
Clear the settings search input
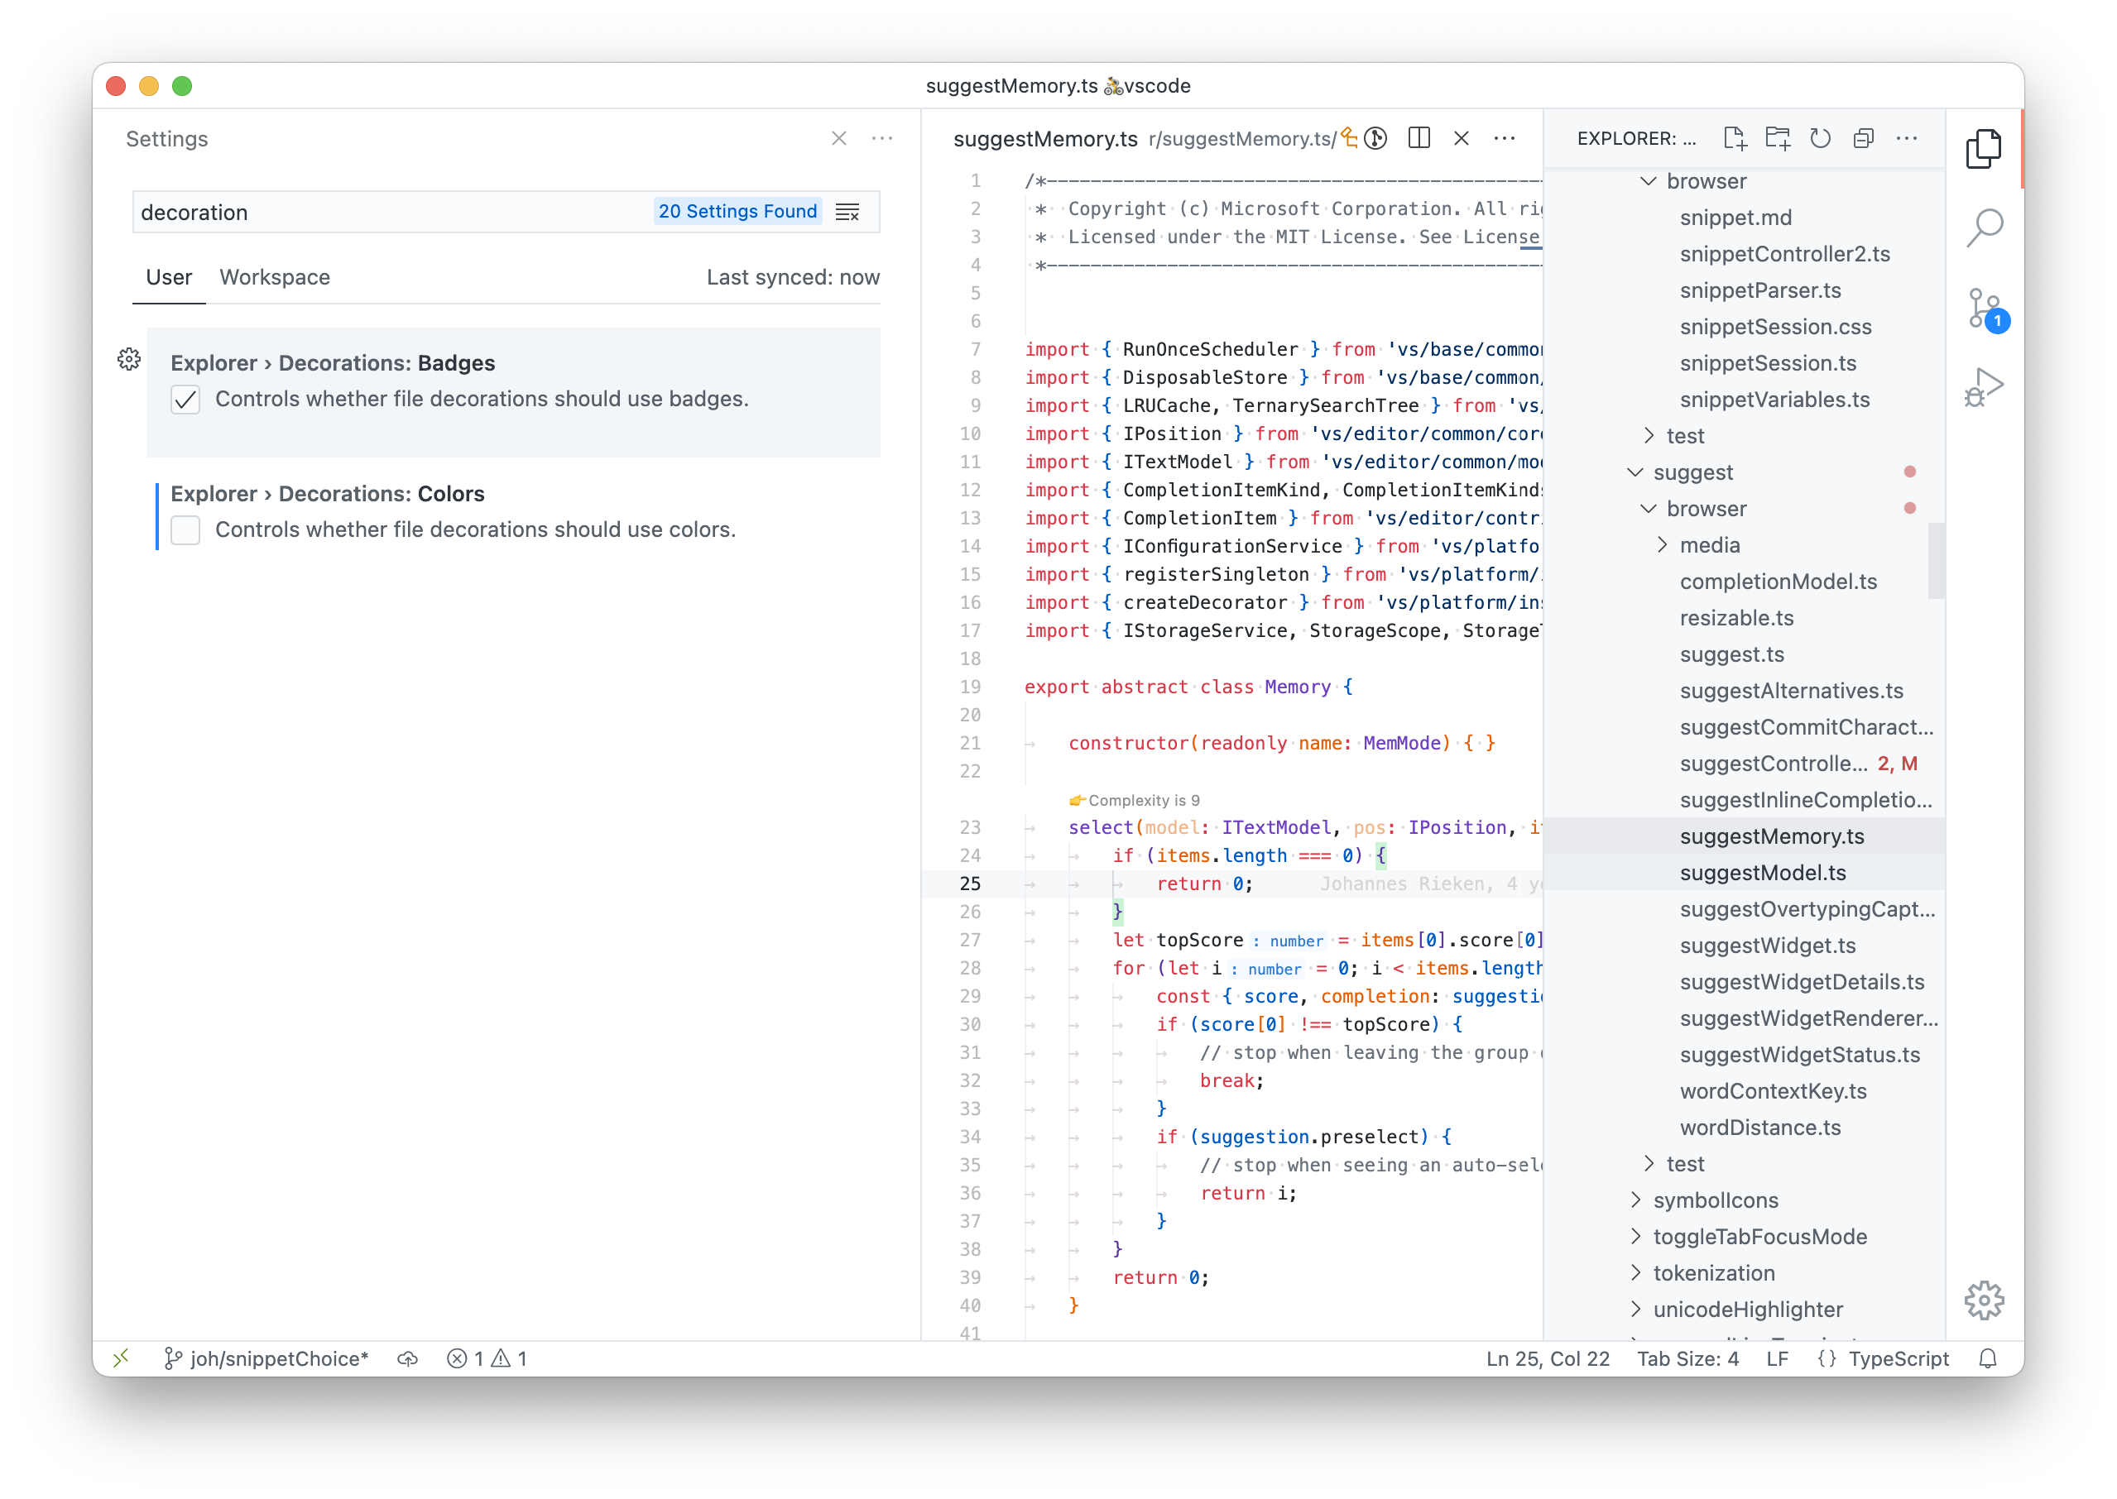847,213
